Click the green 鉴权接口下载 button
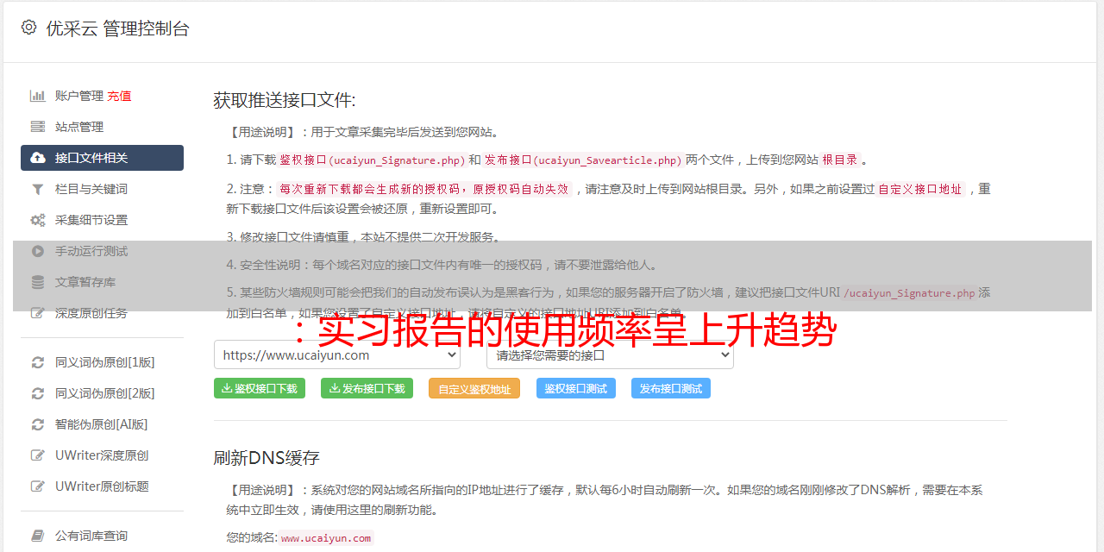Viewport: 1104px width, 552px height. click(x=260, y=388)
